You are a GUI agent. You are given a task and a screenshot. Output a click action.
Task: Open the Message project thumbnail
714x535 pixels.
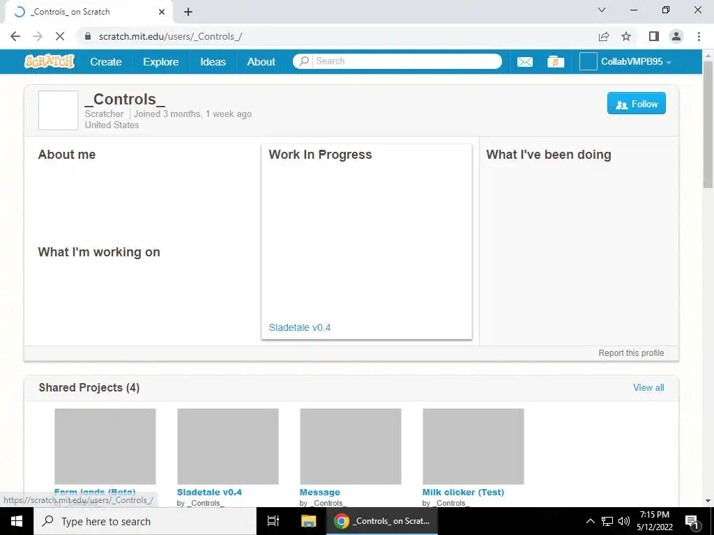click(x=351, y=447)
